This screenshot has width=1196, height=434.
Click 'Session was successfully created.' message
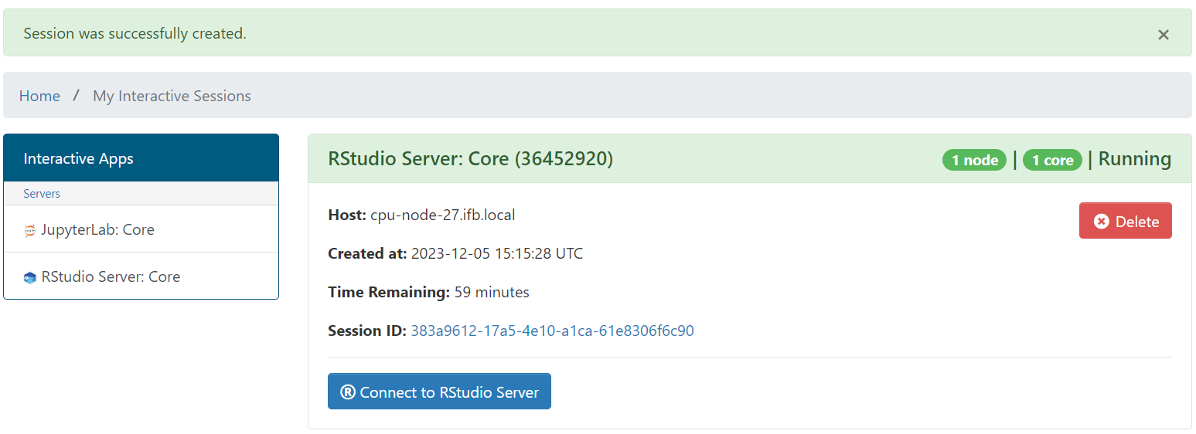click(x=135, y=33)
